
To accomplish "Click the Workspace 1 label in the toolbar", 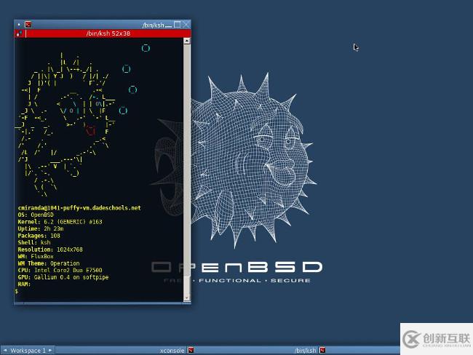I will pyautogui.click(x=28, y=351).
